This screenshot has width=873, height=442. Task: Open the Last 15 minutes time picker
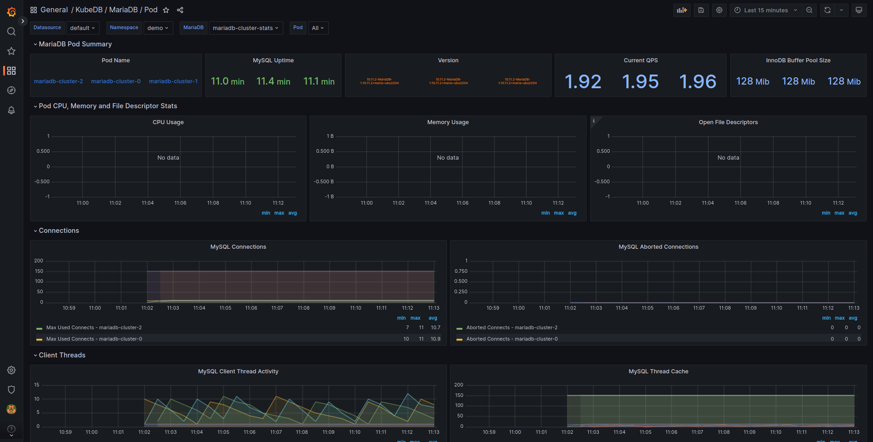[765, 10]
